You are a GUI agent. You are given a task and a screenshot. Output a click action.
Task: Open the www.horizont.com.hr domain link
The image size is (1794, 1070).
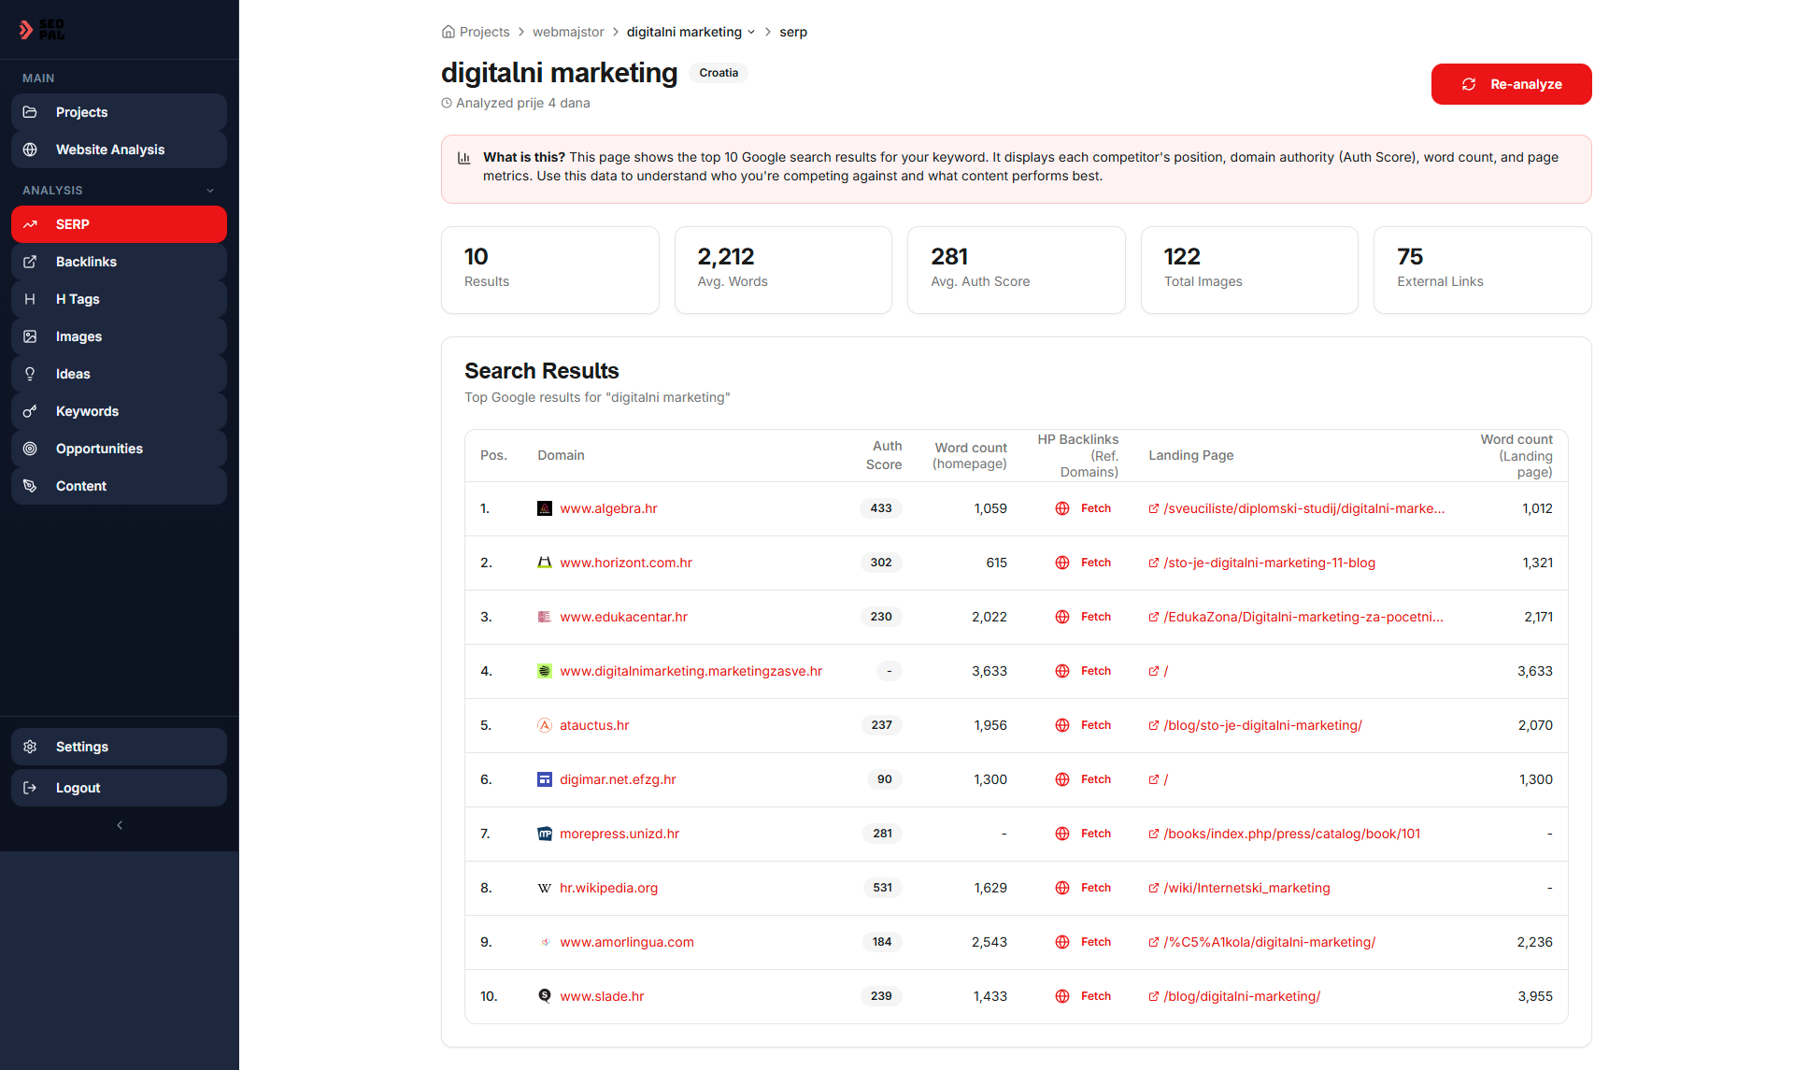coord(626,563)
